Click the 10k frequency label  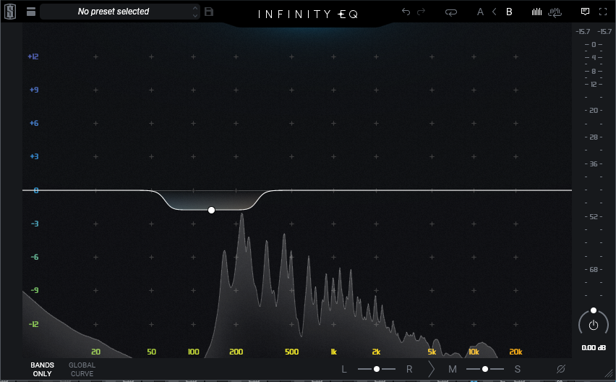tap(474, 352)
